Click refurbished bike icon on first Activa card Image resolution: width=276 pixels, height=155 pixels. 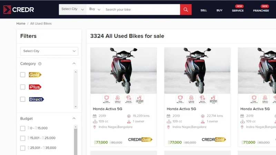pos(140,99)
